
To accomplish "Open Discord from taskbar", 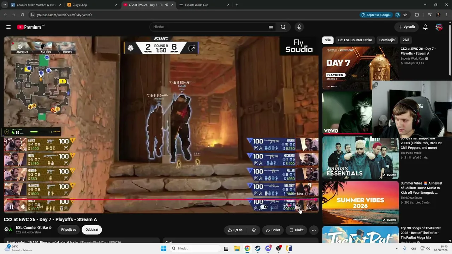I will click(x=268, y=248).
